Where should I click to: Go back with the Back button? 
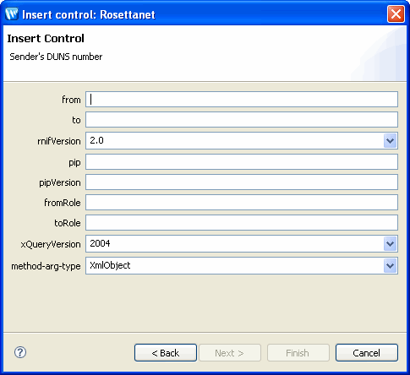(x=166, y=352)
